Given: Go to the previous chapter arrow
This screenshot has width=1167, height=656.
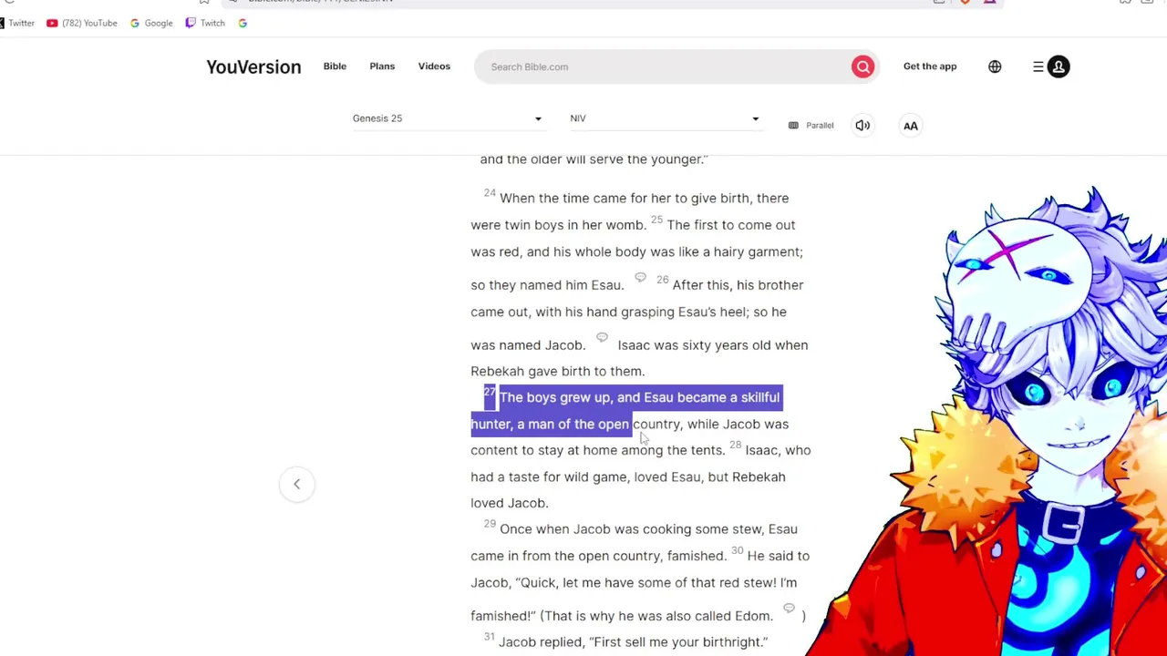Looking at the screenshot, I should (x=296, y=484).
